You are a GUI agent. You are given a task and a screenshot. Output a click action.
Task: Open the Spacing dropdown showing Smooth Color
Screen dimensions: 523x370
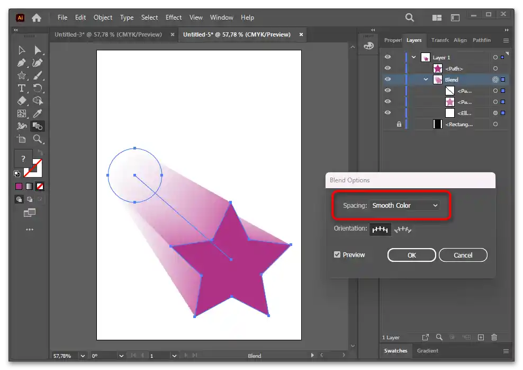(x=405, y=206)
